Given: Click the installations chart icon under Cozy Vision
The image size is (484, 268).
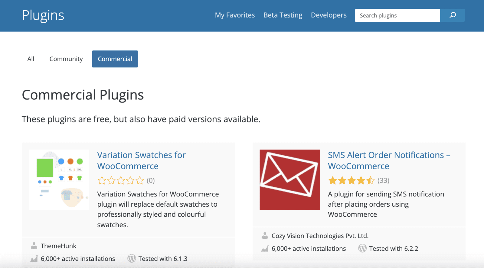Looking at the screenshot, I should pyautogui.click(x=265, y=248).
